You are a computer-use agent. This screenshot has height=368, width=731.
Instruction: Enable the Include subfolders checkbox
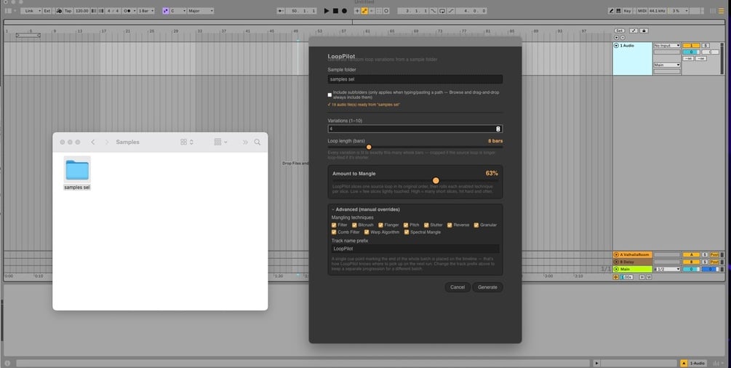(x=329, y=95)
